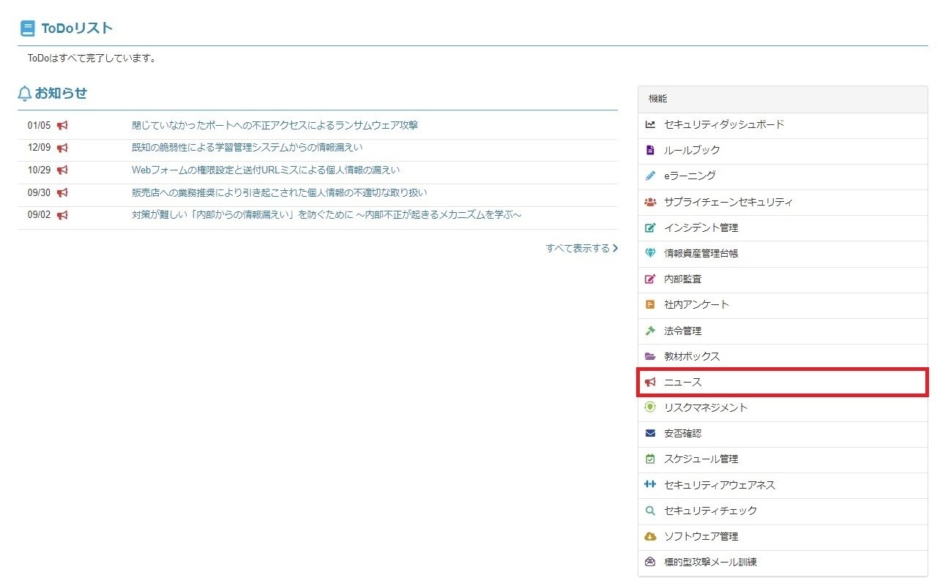Viewport: 940px width, 583px height.
Task: Click the 09/02 date text
Action: pyautogui.click(x=39, y=215)
